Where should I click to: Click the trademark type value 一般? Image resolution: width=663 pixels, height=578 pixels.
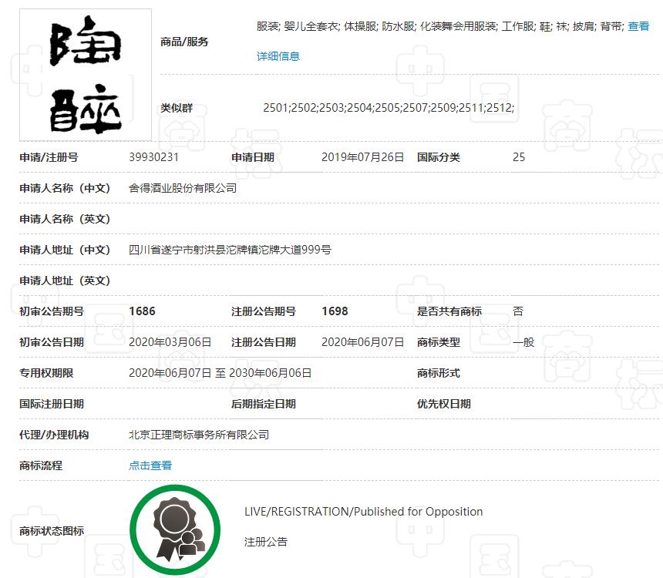(523, 341)
